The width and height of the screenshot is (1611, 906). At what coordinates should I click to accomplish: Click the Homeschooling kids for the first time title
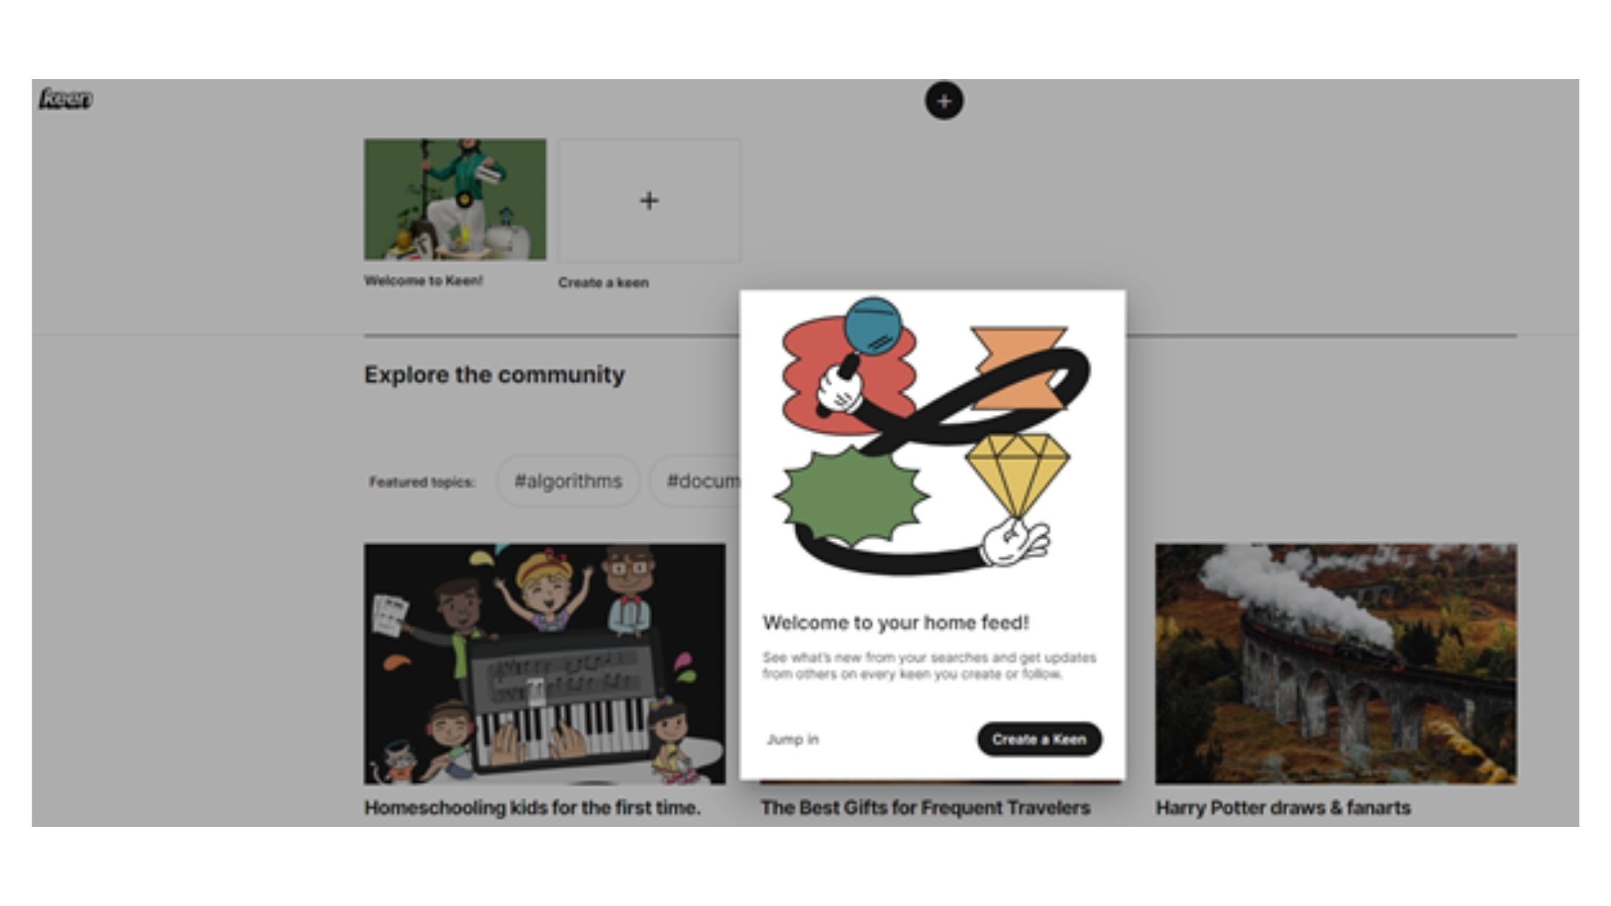click(532, 808)
